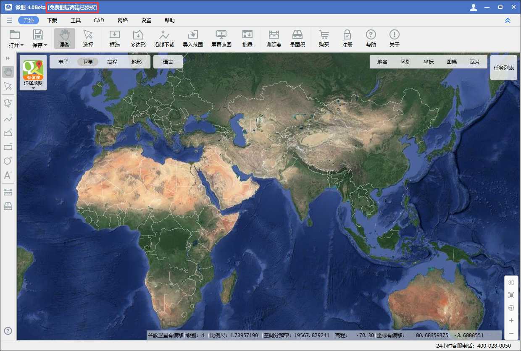Choose the 多边形 polygon download tool
This screenshot has width=521, height=351.
pyautogui.click(x=138, y=38)
